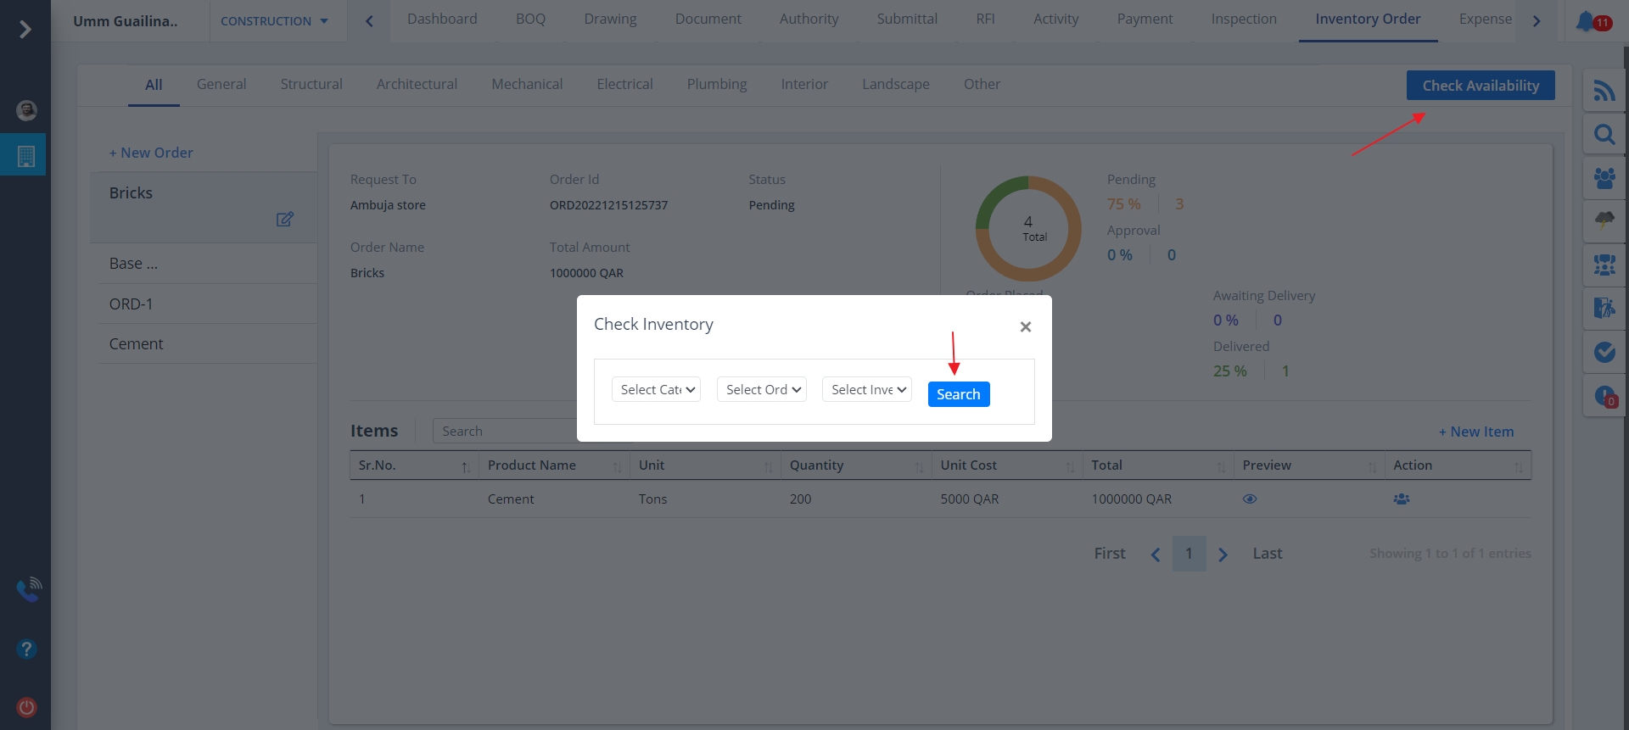Expand the Select Inventory dropdown
The image size is (1629, 730).
(866, 390)
